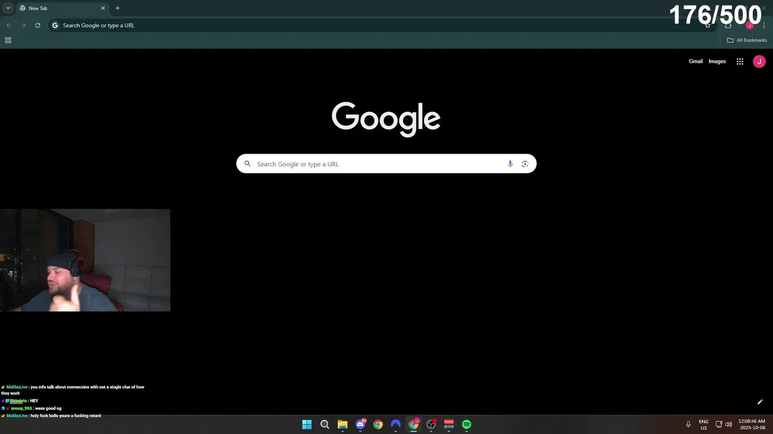
Task: Open the Google apps launcher grid
Action: click(x=740, y=61)
